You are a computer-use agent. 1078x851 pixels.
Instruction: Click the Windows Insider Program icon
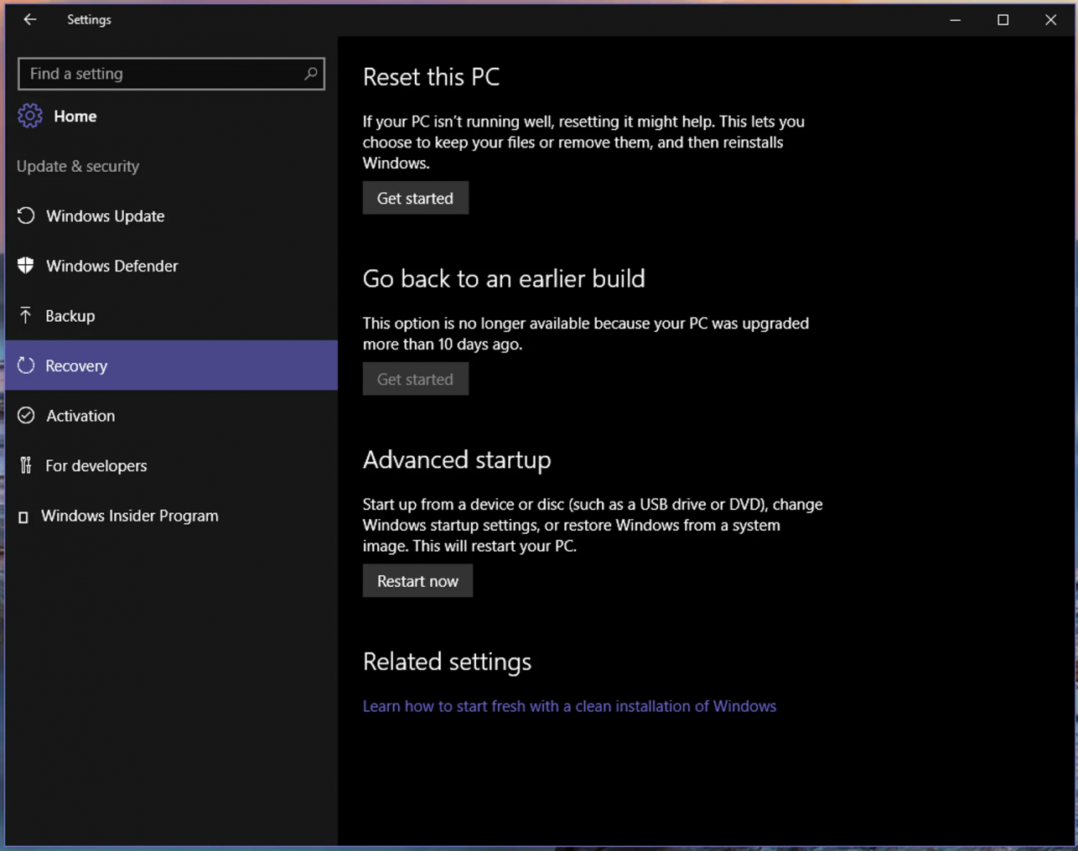23,517
